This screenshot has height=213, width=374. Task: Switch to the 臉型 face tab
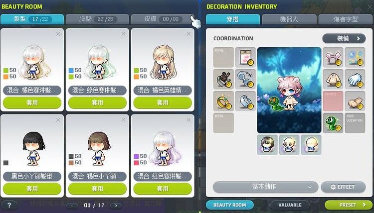pos(97,19)
